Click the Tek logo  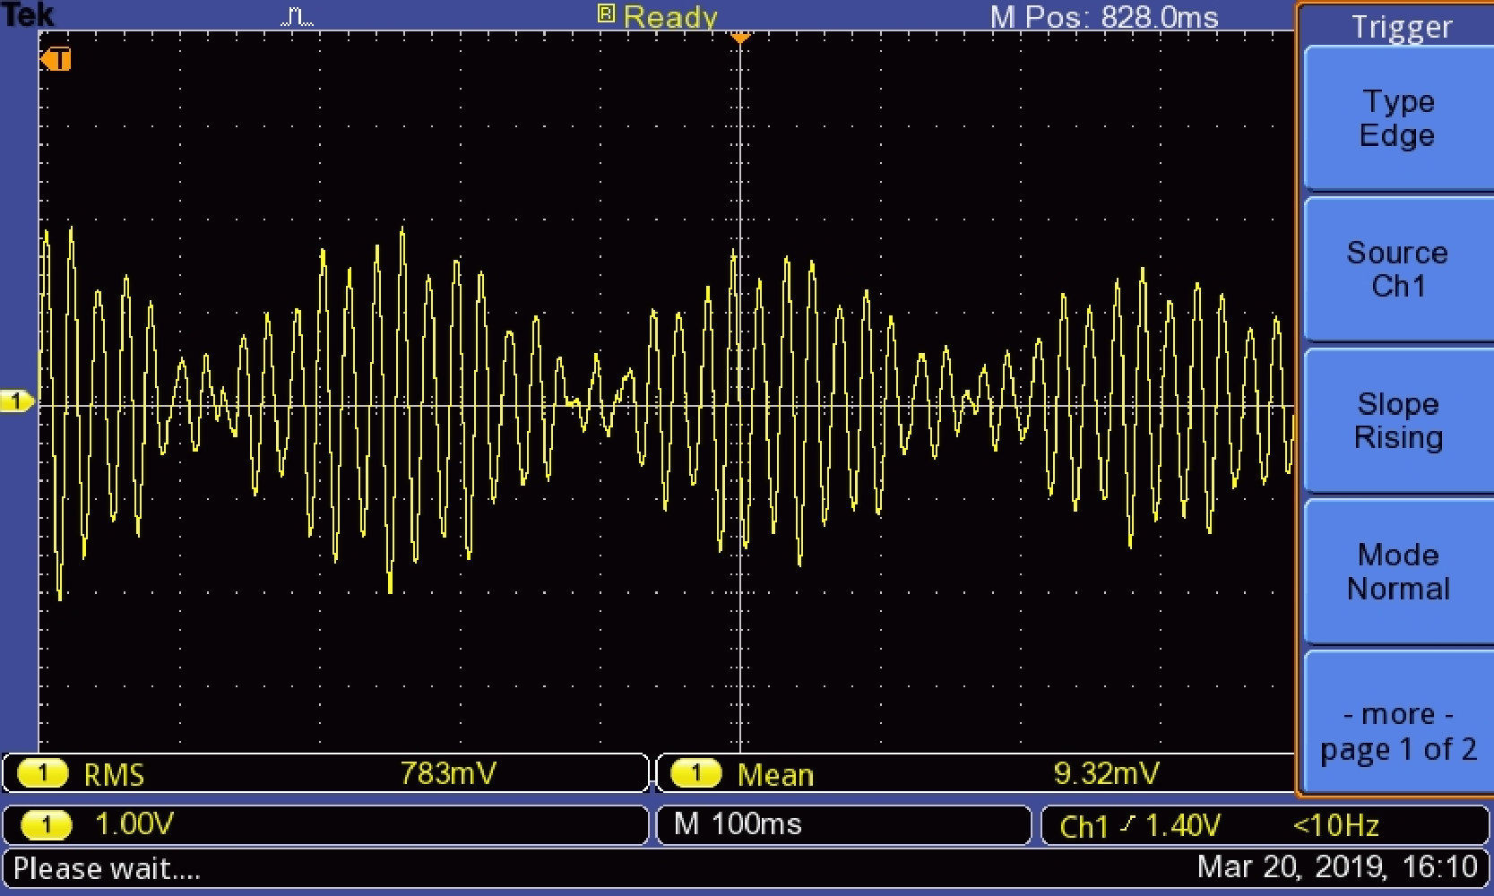(27, 14)
